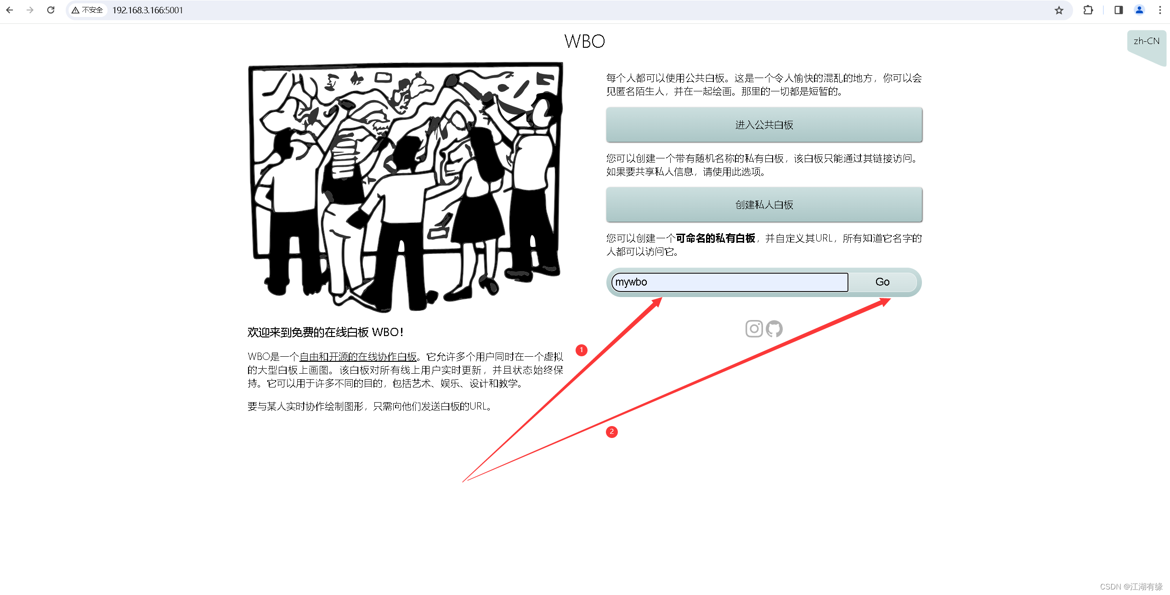This screenshot has height=595, width=1170.
Task: Click the back navigation arrow
Action: pos(10,11)
